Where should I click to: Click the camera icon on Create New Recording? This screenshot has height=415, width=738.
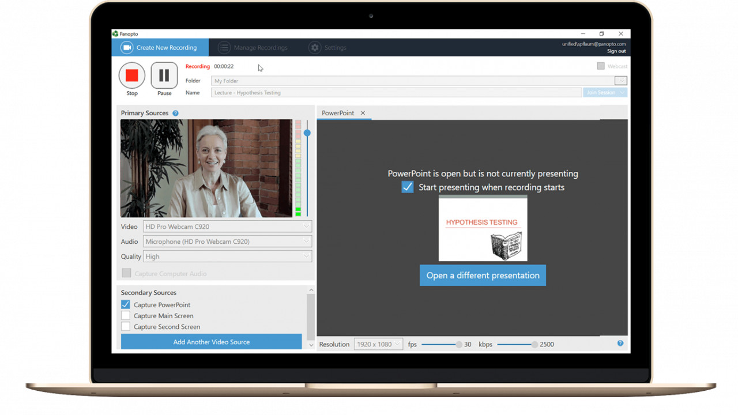point(126,47)
